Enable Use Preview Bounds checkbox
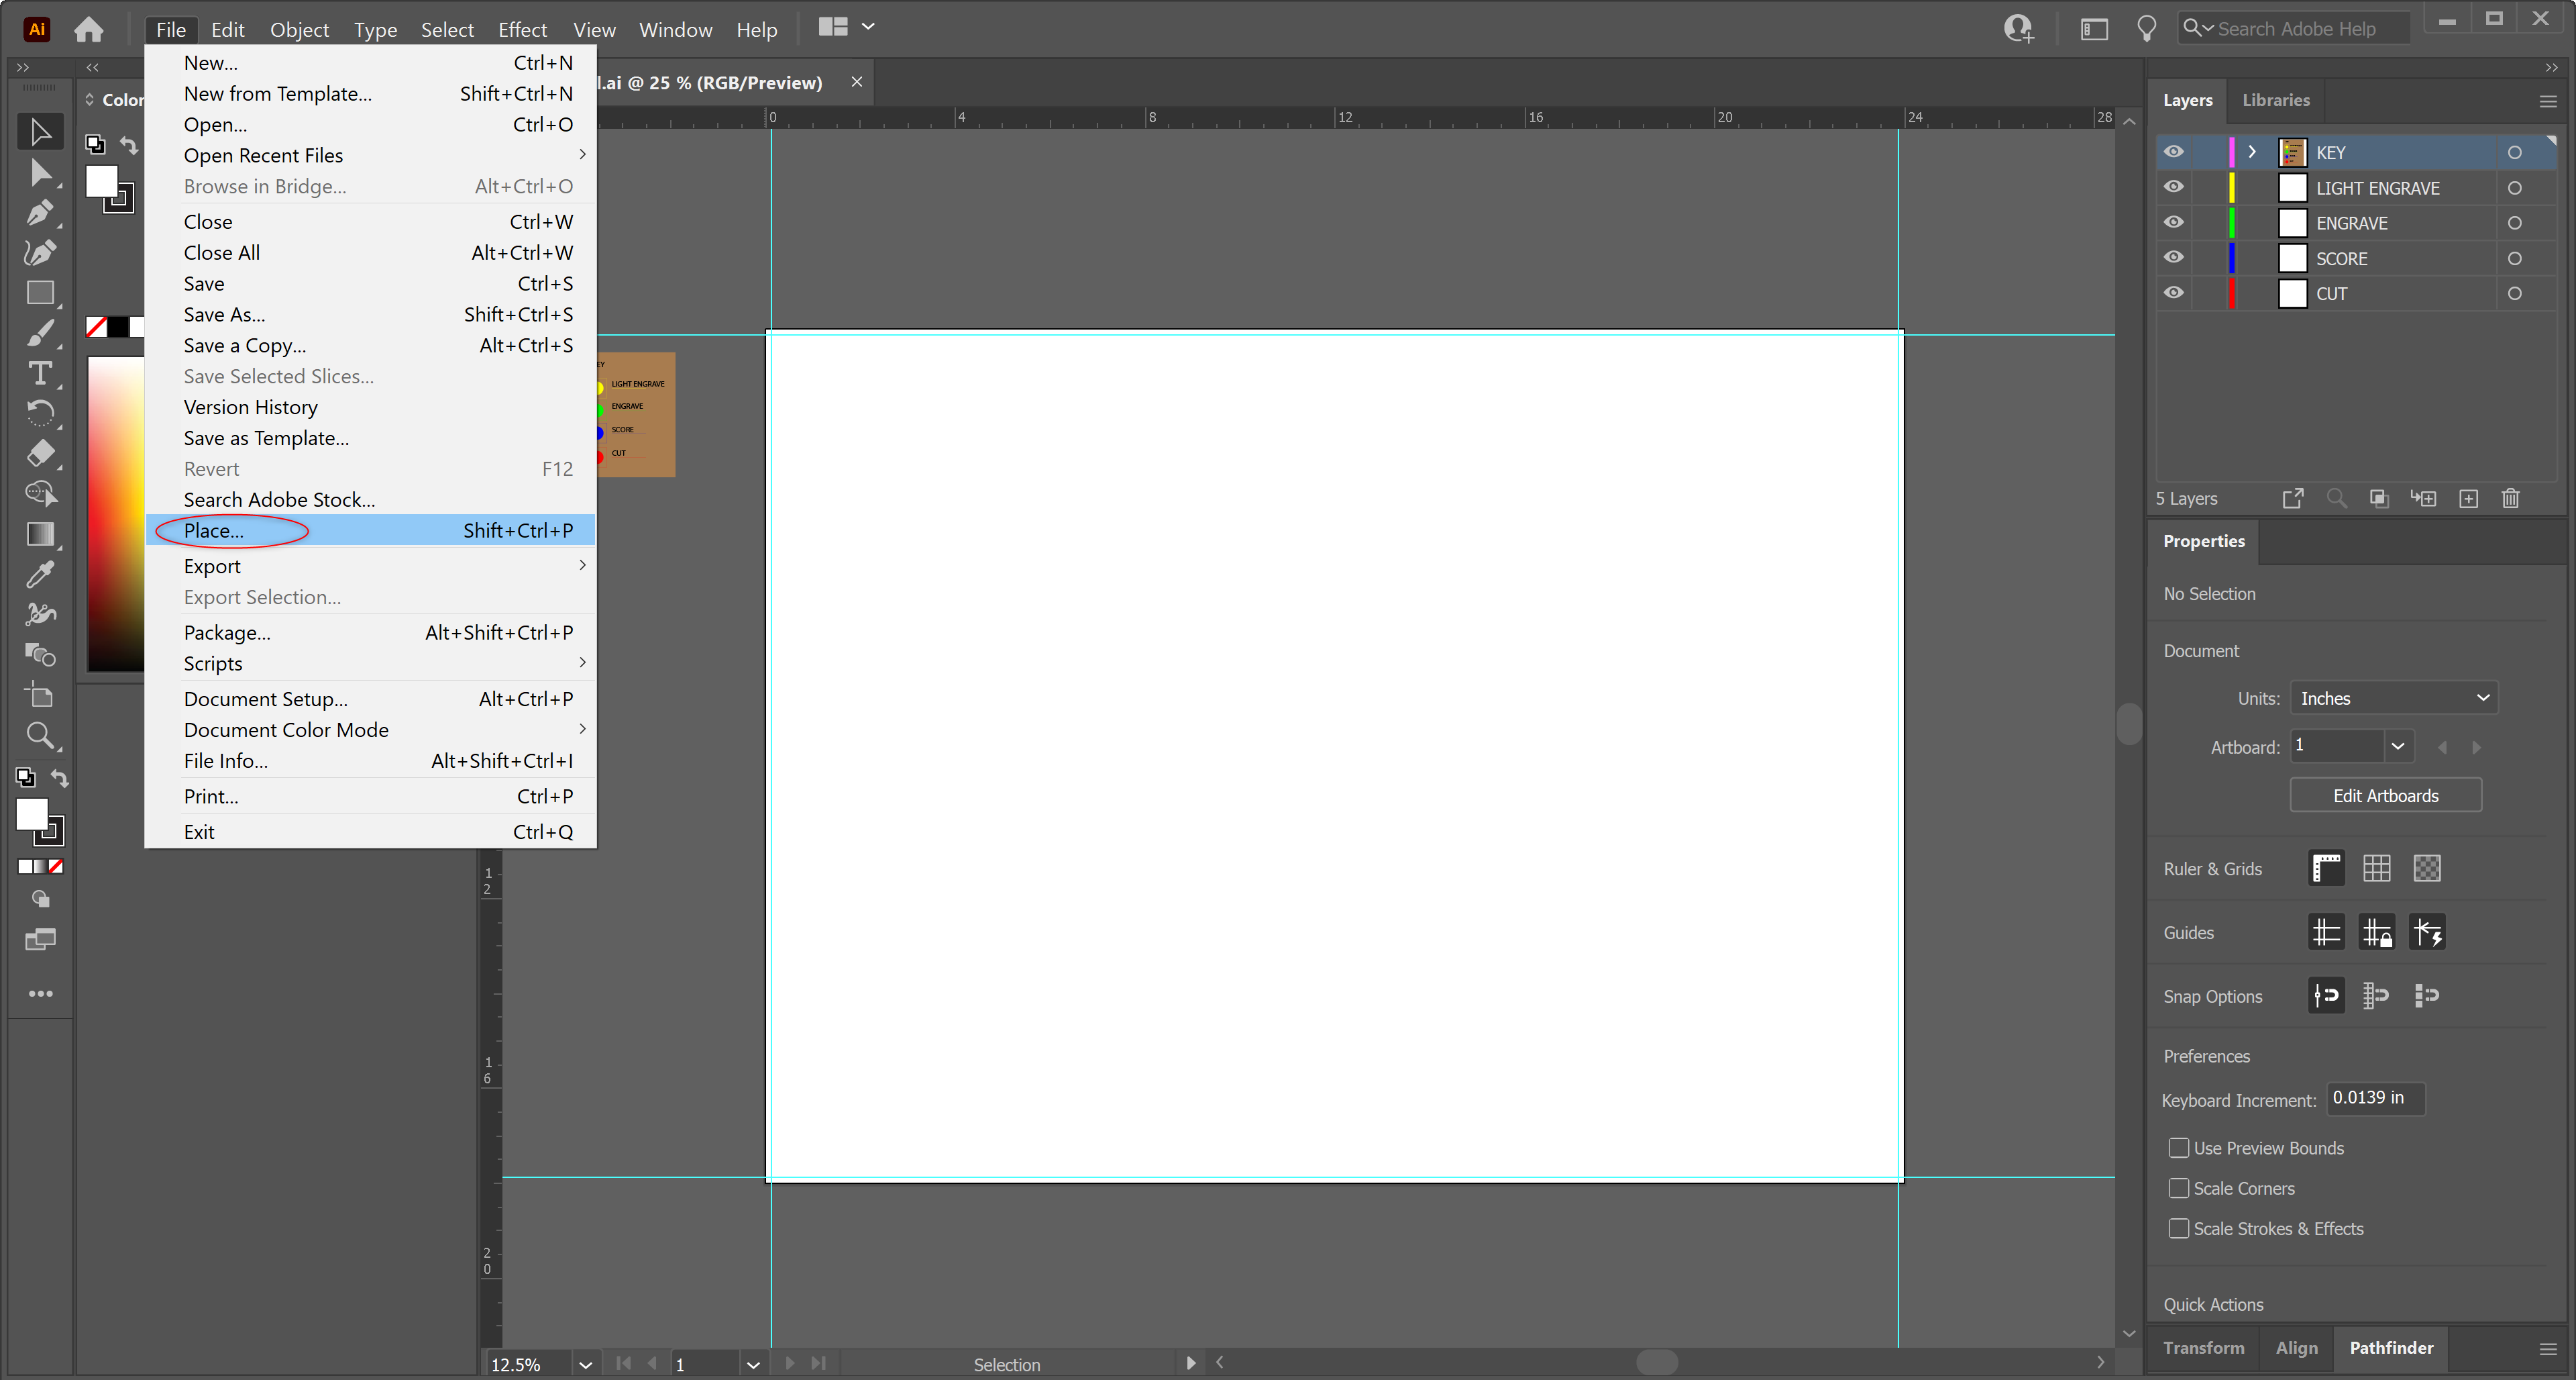2576x1380 pixels. (x=2178, y=1148)
